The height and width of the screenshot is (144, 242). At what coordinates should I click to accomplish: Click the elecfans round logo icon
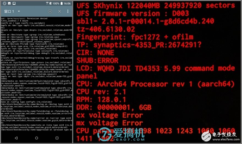206,136
